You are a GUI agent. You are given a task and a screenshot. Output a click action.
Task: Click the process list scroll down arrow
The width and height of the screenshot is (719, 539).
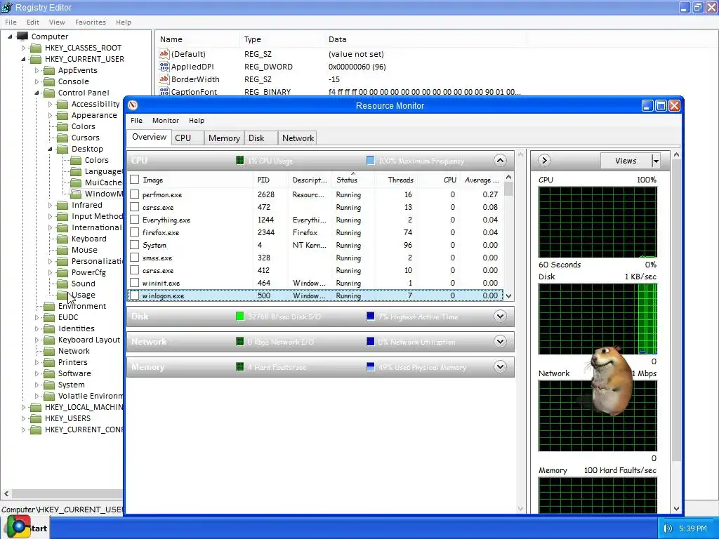[x=508, y=296]
